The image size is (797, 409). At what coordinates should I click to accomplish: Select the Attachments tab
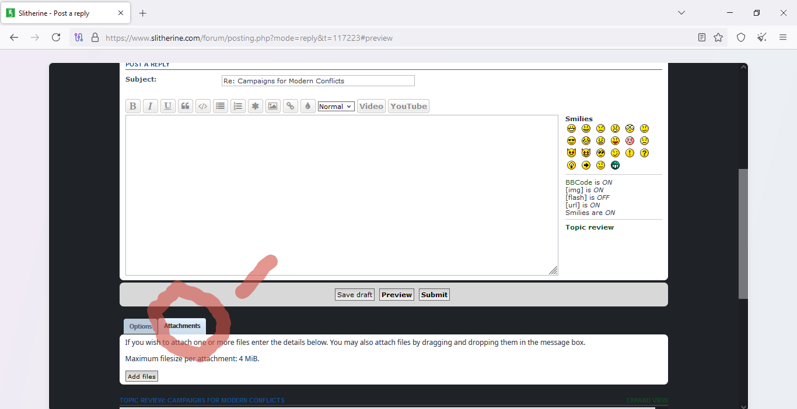pyautogui.click(x=182, y=326)
